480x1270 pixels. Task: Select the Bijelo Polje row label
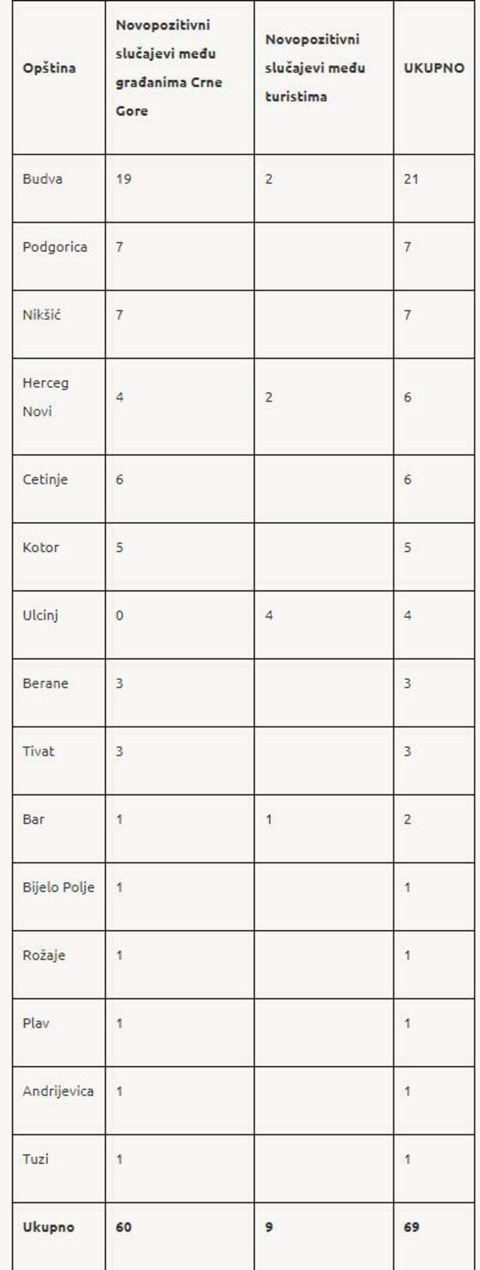[58, 888]
